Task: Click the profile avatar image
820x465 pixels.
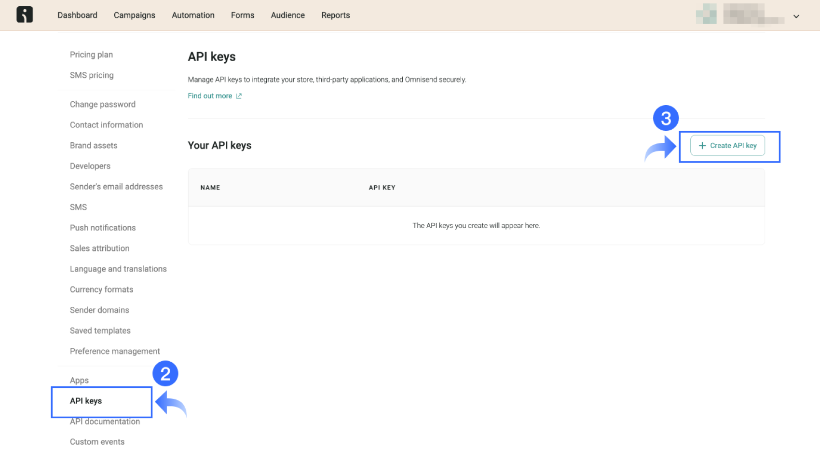Action: click(706, 14)
